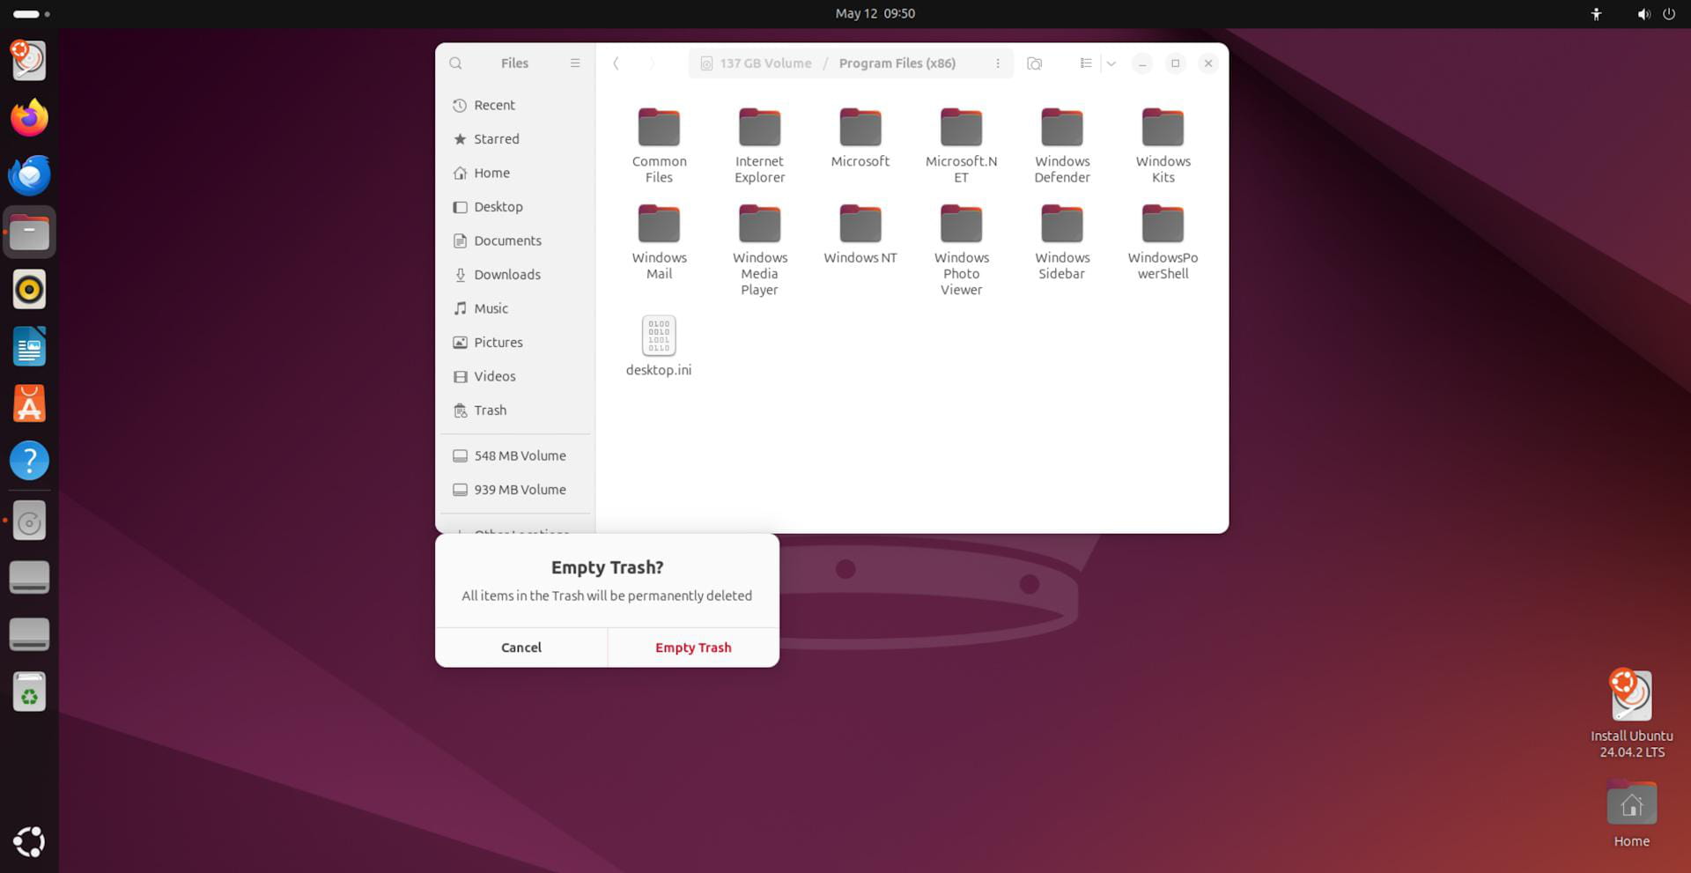This screenshot has width=1691, height=873.
Task: Select the Windows NT folder
Action: (x=860, y=234)
